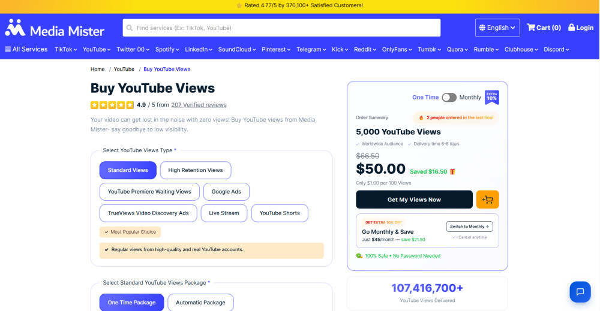
Task: Click the '5,000 YouTube Views' order title
Action: tap(398, 132)
